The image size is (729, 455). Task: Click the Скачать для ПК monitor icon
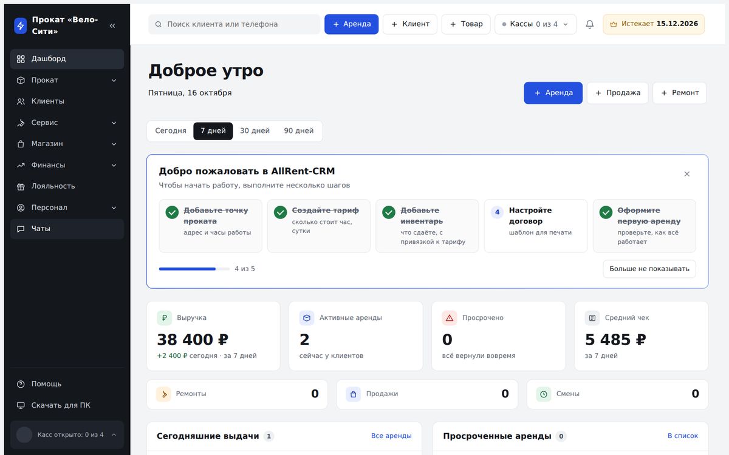[x=21, y=405]
